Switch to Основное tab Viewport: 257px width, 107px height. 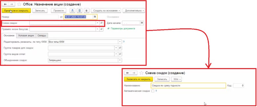tap(9, 35)
